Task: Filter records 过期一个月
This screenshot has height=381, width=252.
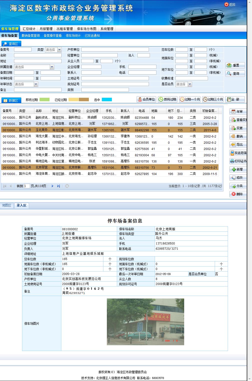Action: [190, 99]
